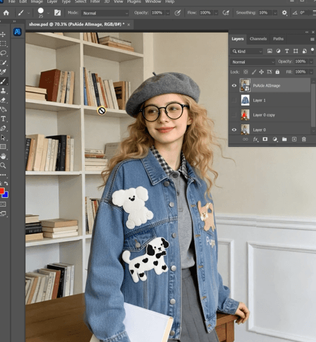
Task: Hide the Layer 0 layer
Action: (x=234, y=130)
